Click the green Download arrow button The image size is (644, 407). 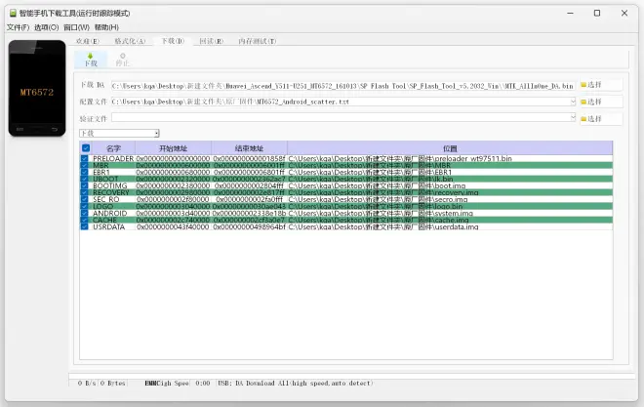tap(91, 60)
